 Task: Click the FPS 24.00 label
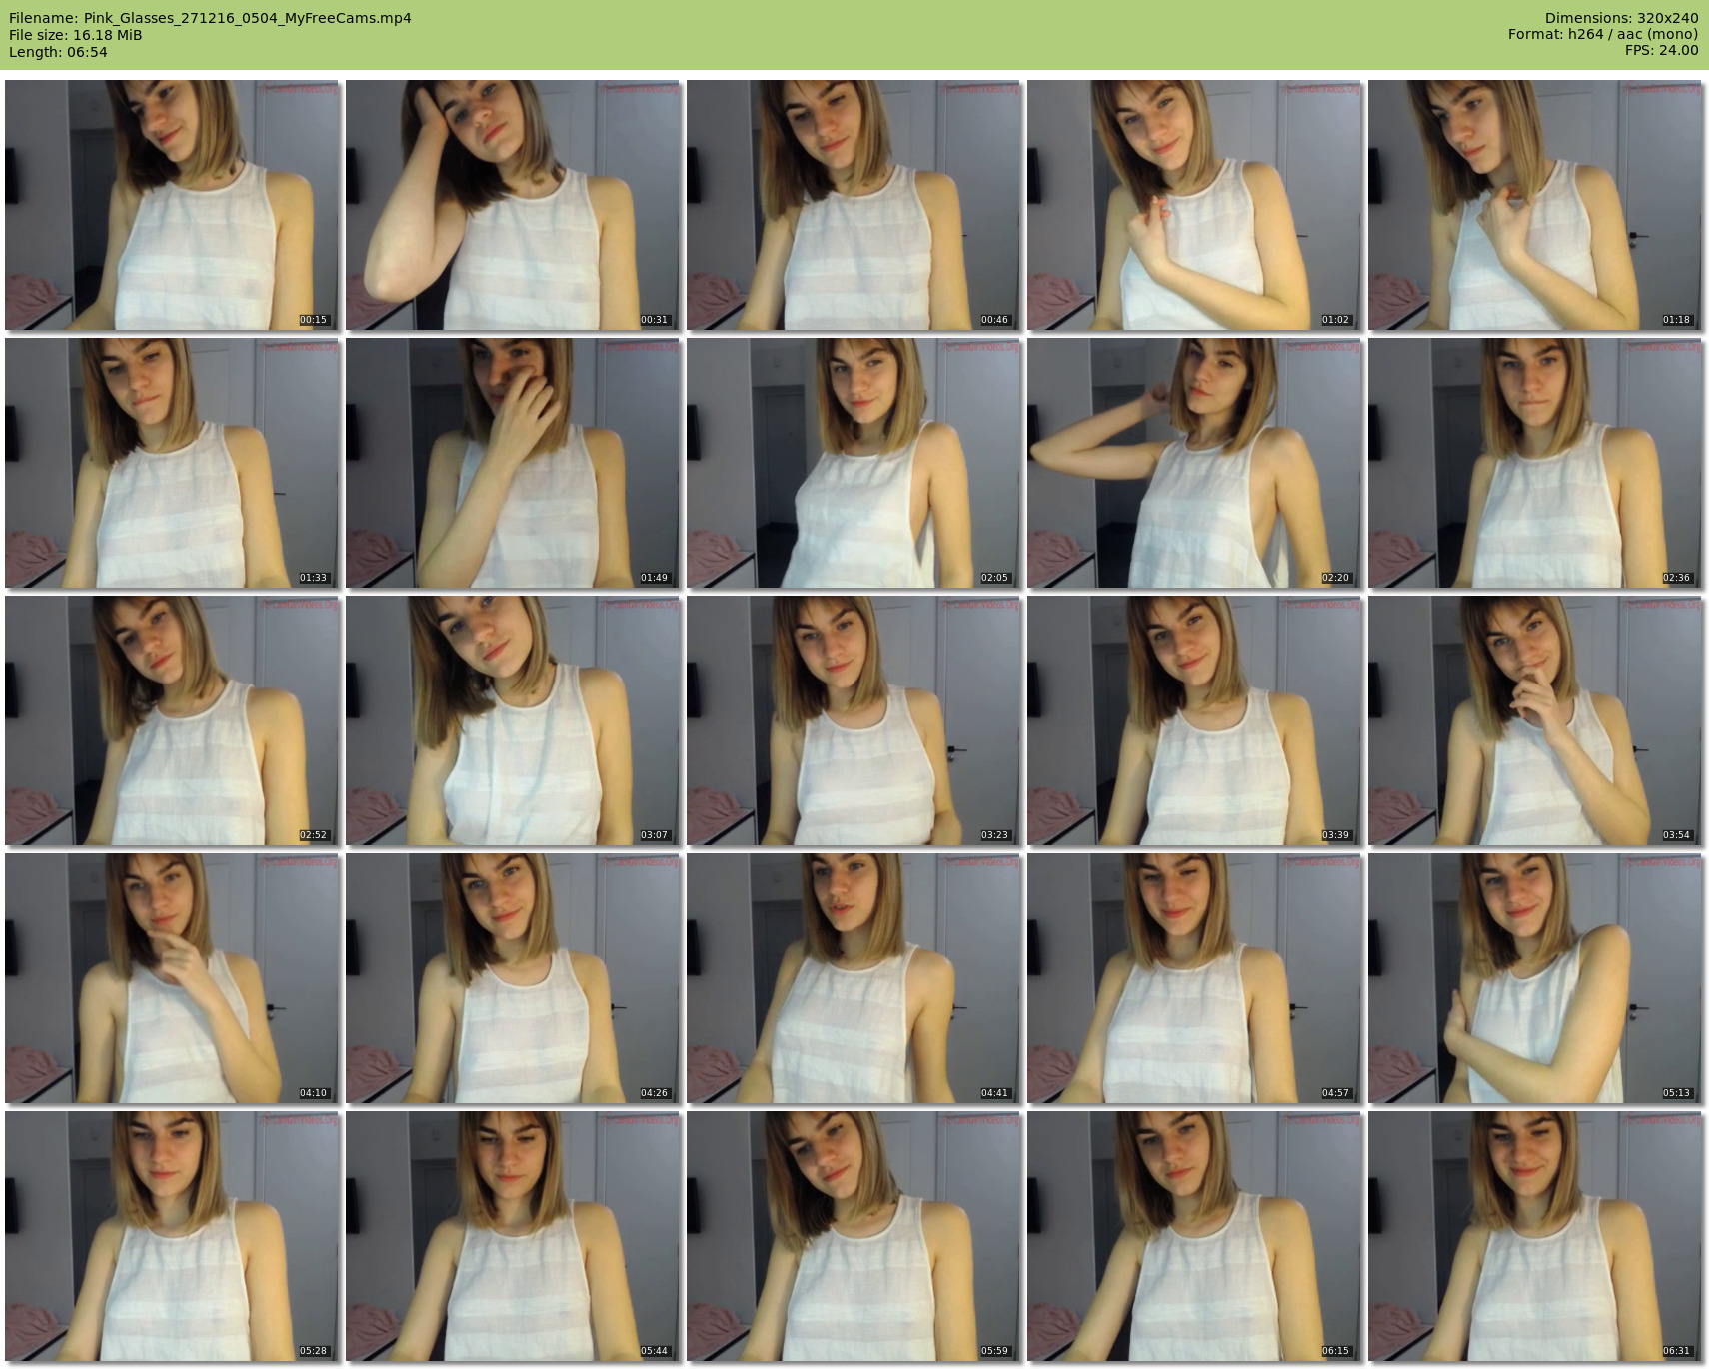(1661, 50)
